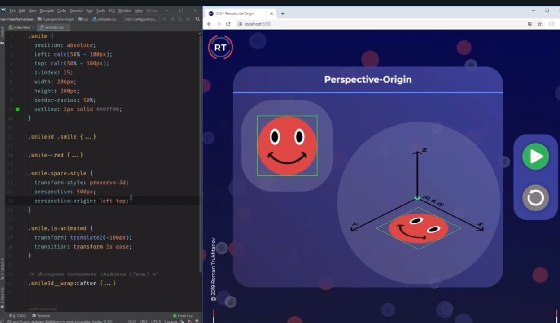Click the green Play button on webpage
Screen dimensions: 560x323
pyautogui.click(x=536, y=157)
